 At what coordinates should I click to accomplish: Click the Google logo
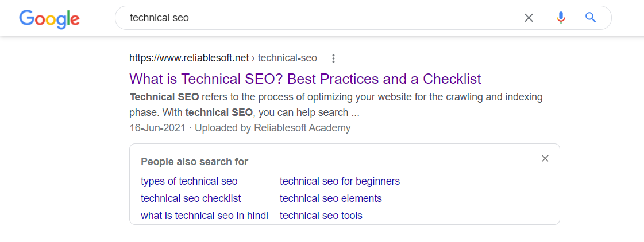(49, 18)
